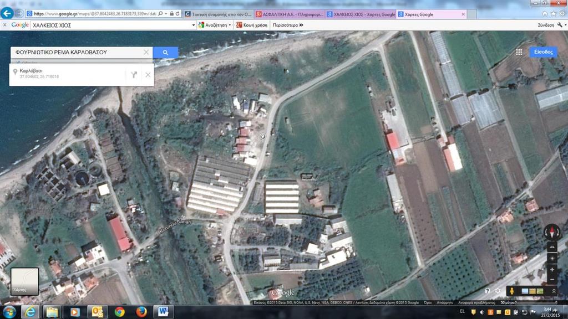The height and width of the screenshot is (319, 568).
Task: Click the map location pin marker
Action: [262, 136]
